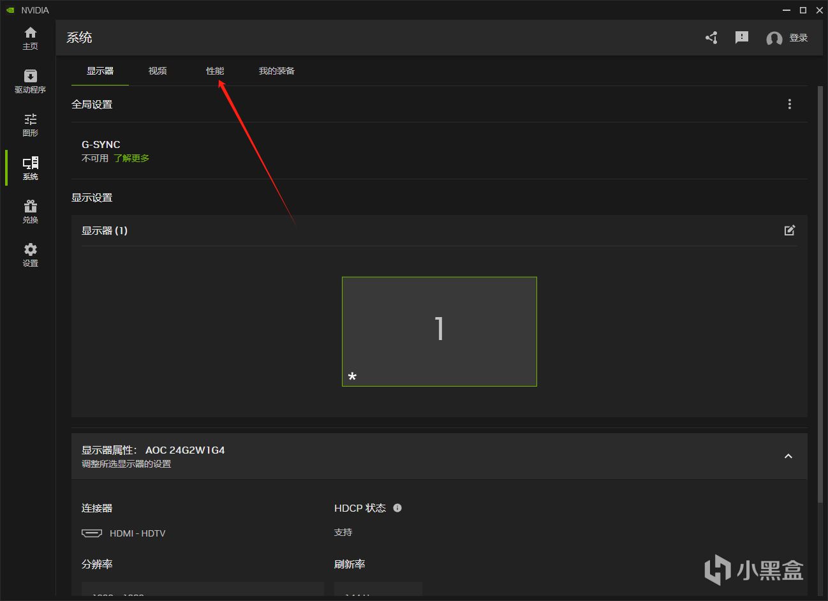Switch to the 显示器 tab
828x601 pixels.
tap(100, 71)
